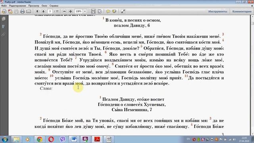Open the Окно menu
Viewport: 254px width, 143px height.
(x=44, y=6)
